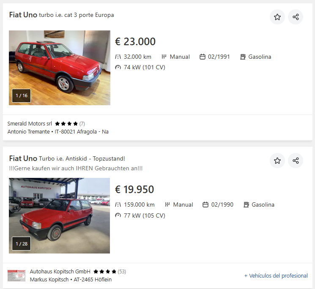Click the 1 / 28 photo counter
Screen dimensions: 315x289
(x=22, y=244)
